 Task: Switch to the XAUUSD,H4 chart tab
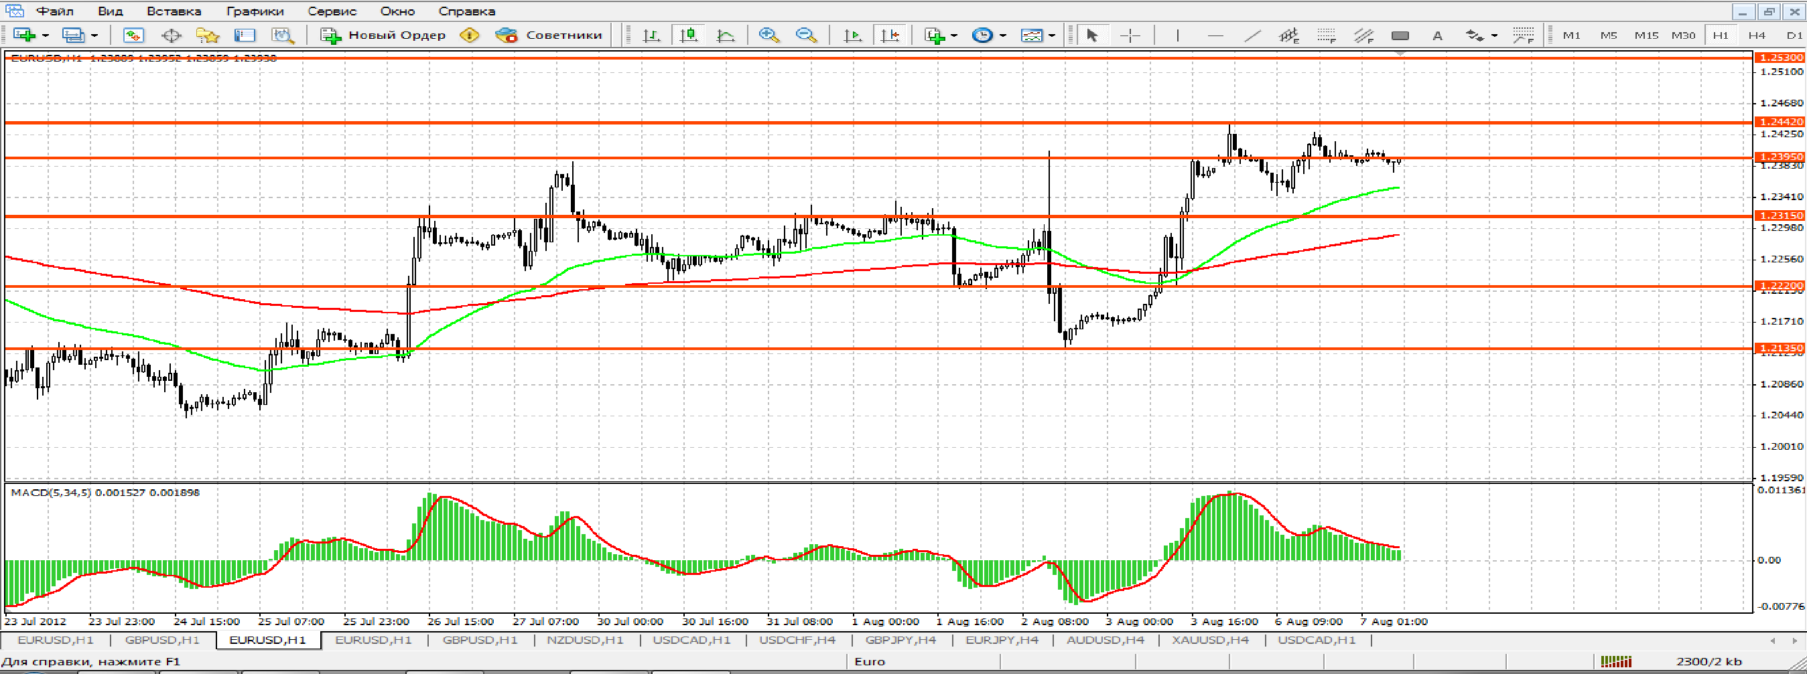(x=1210, y=640)
